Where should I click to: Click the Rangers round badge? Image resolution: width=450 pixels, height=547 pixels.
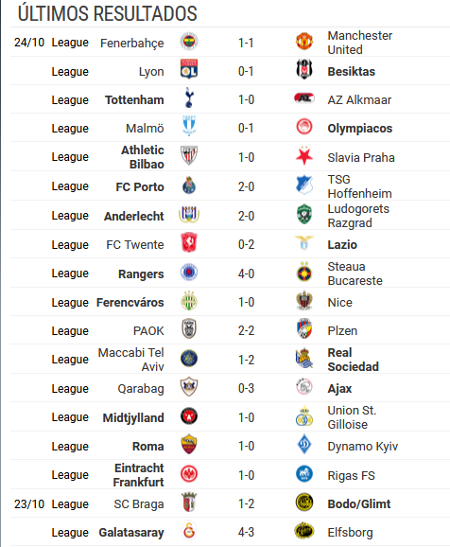189,273
